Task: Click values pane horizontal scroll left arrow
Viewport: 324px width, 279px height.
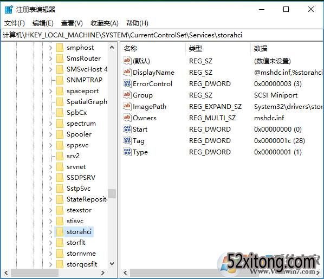Action: click(x=125, y=273)
